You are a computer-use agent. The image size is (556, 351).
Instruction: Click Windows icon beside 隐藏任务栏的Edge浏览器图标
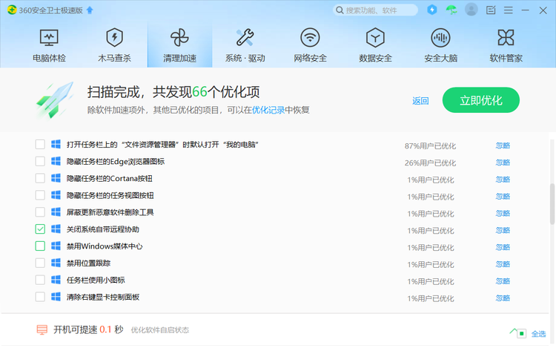coord(56,161)
